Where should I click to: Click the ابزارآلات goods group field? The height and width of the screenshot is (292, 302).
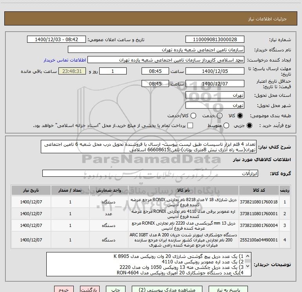pyautogui.click(x=150, y=173)
